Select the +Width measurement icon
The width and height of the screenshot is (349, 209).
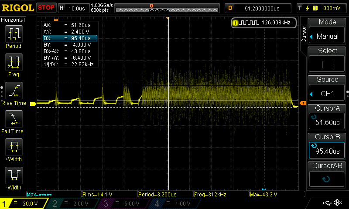click(x=14, y=147)
